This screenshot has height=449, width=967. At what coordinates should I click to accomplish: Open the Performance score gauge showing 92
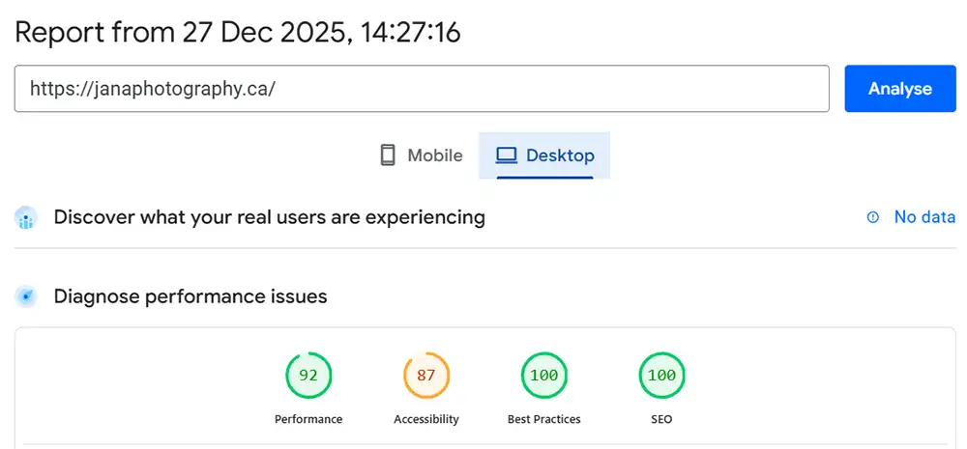point(308,376)
